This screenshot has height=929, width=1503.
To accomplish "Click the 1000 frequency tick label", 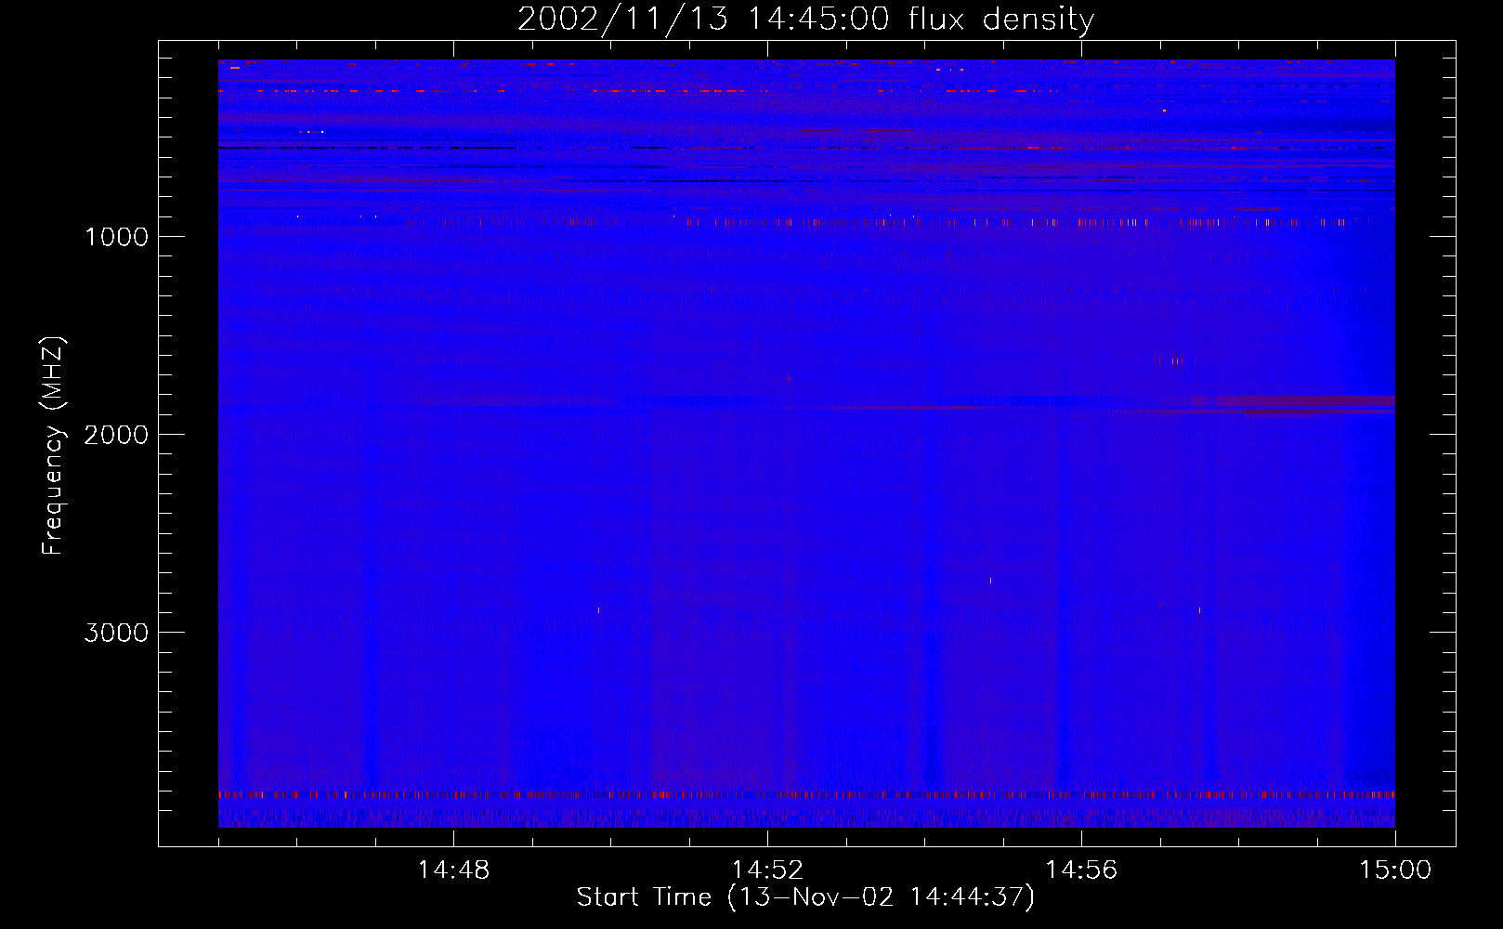I will click(x=116, y=237).
